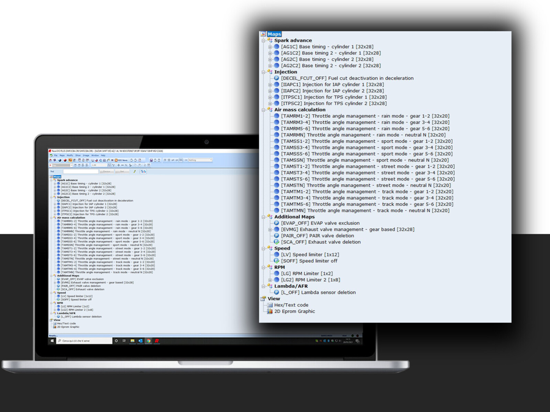This screenshot has height=412, width=550.
Task: Expand the [EVMG] Exhaust valve management node in enlarged panel
Action: [x=270, y=230]
